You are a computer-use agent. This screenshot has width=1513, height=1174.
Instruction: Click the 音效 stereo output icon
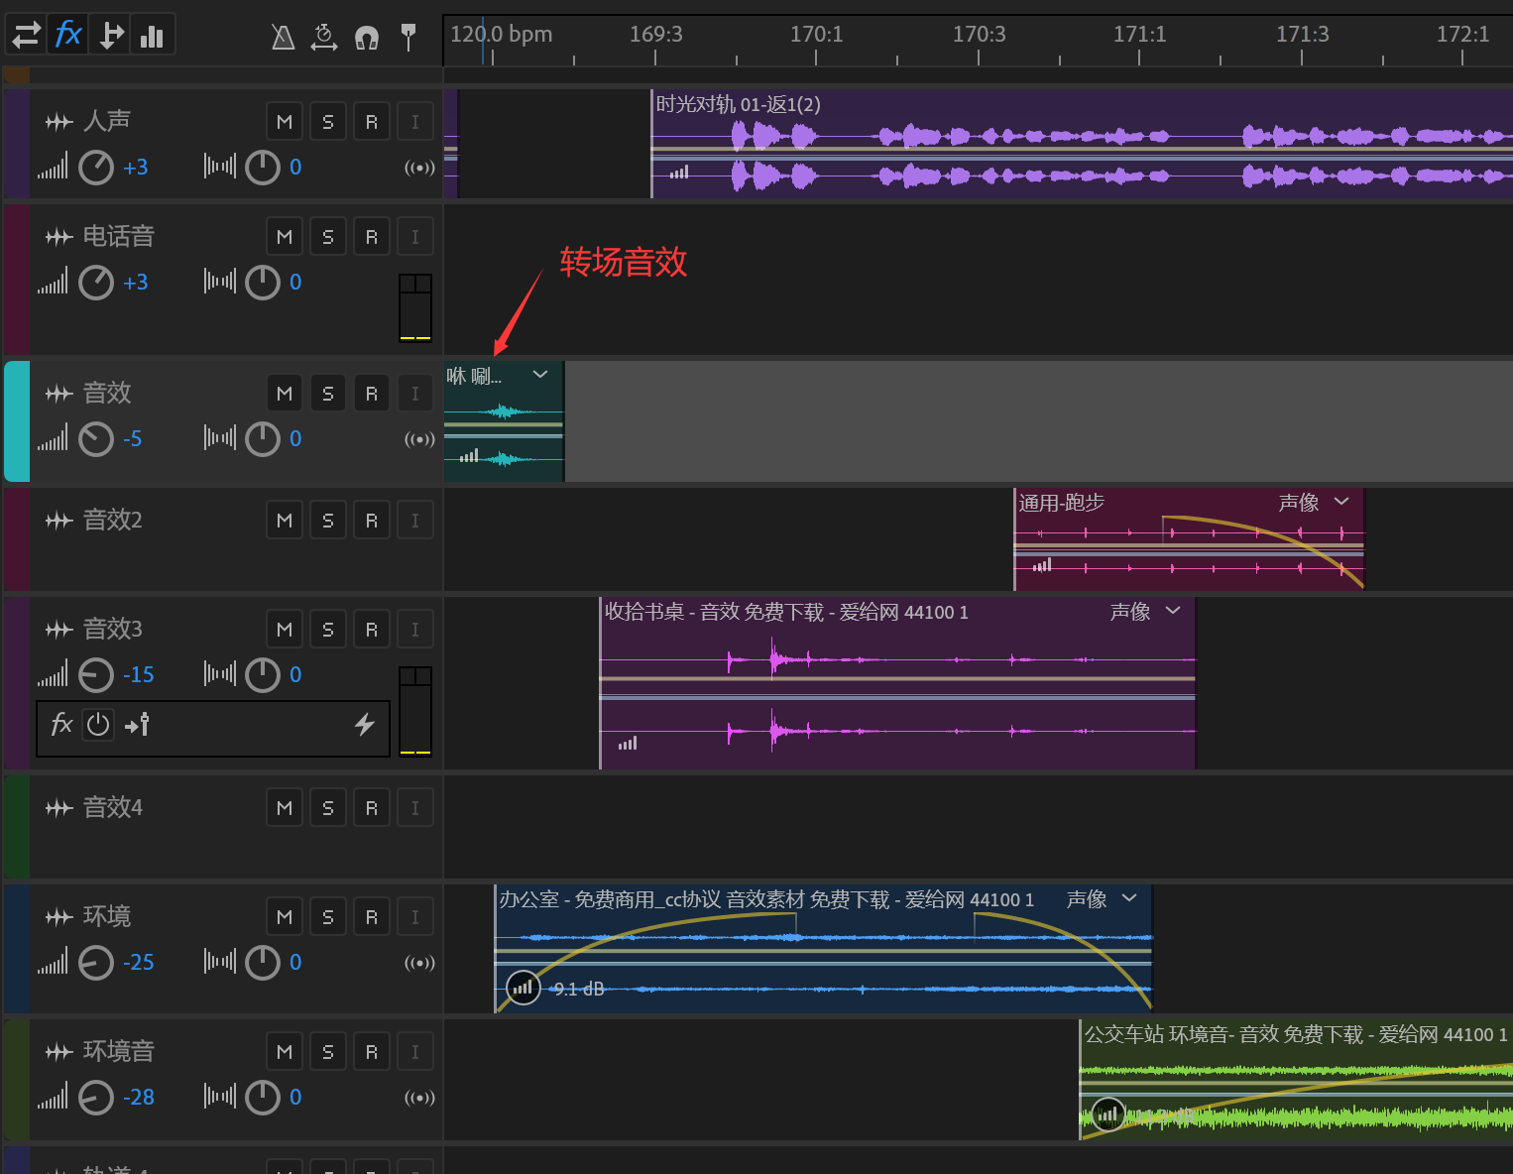[419, 439]
